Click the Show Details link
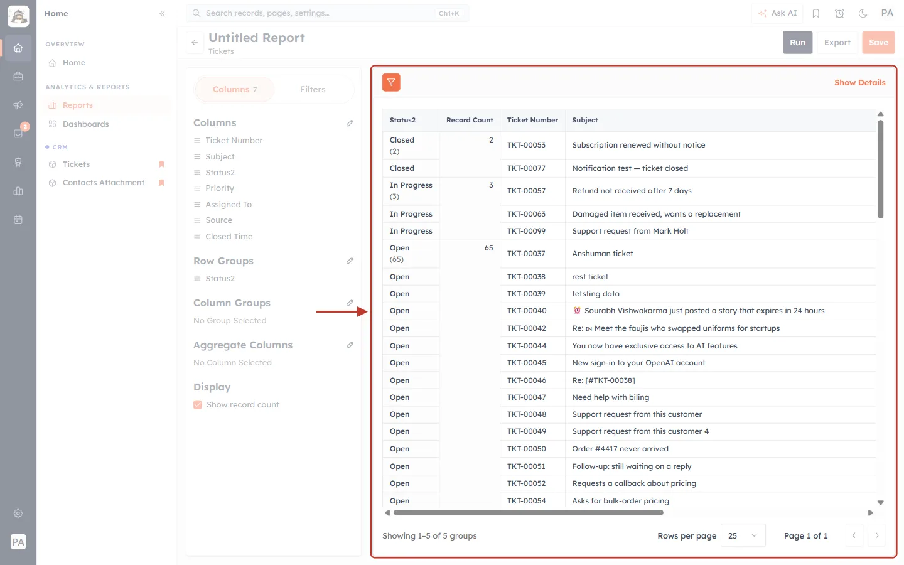This screenshot has height=565, width=904. [859, 82]
